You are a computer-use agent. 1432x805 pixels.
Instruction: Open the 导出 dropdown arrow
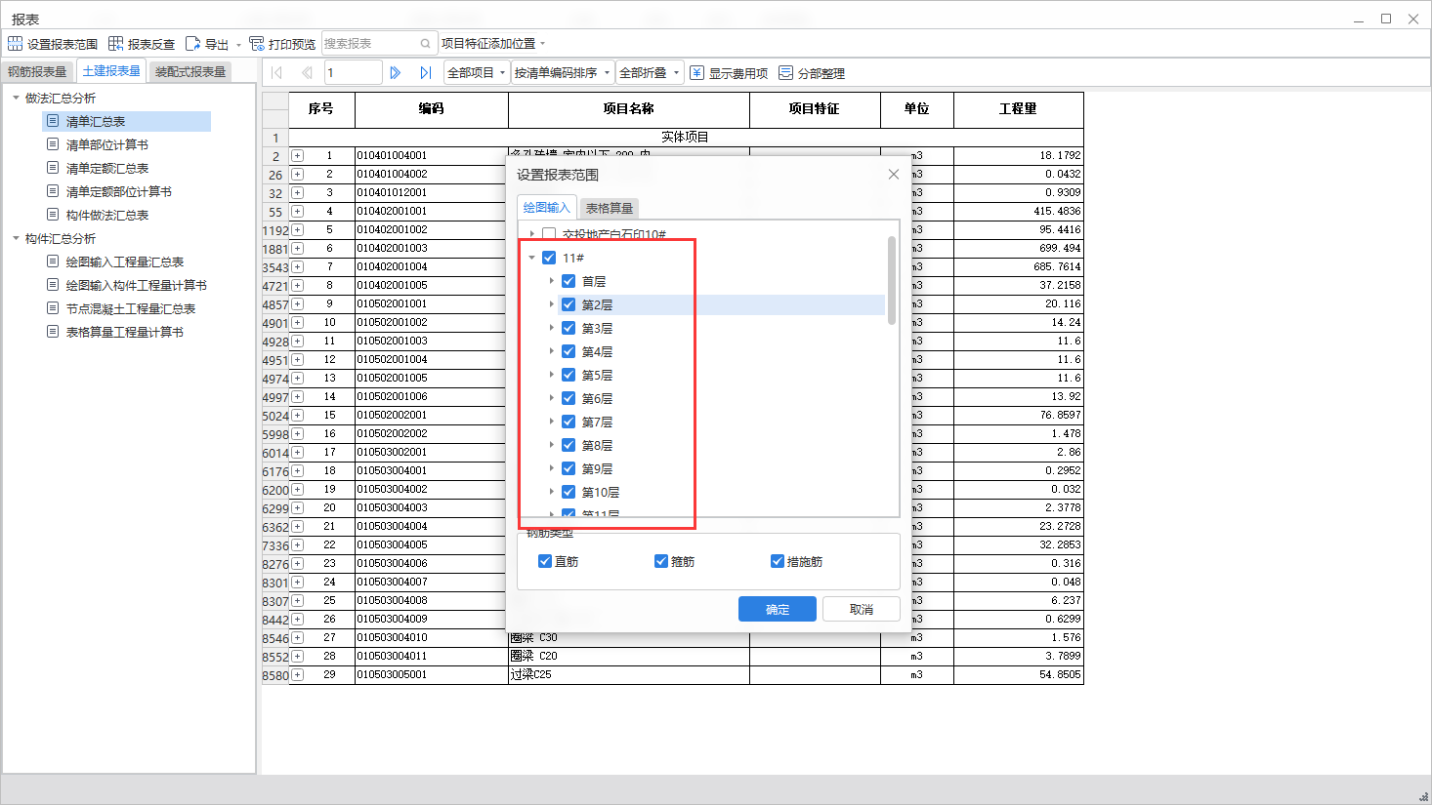click(x=238, y=45)
